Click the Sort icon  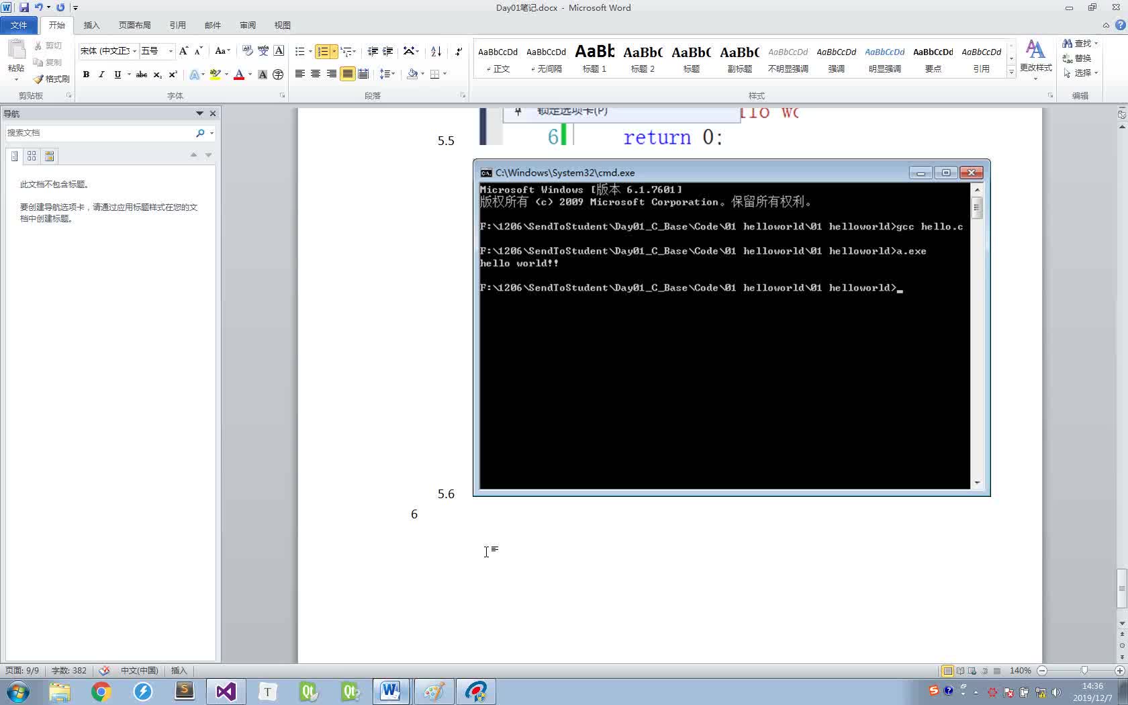tap(436, 51)
